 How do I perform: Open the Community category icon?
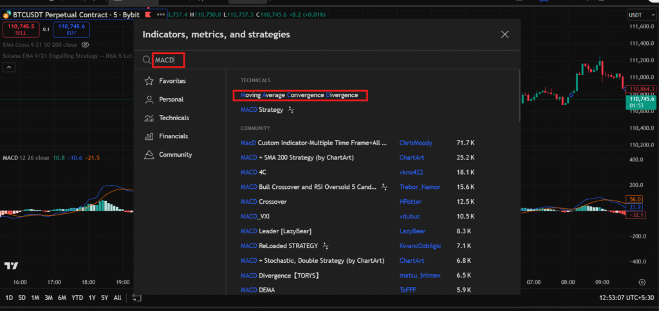[149, 155]
